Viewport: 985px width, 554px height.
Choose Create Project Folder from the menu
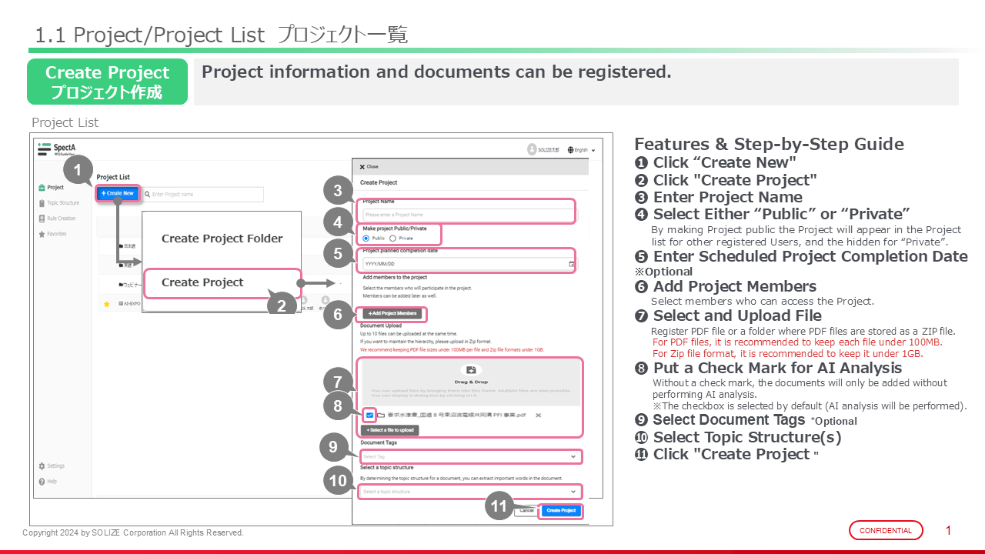[x=222, y=239]
